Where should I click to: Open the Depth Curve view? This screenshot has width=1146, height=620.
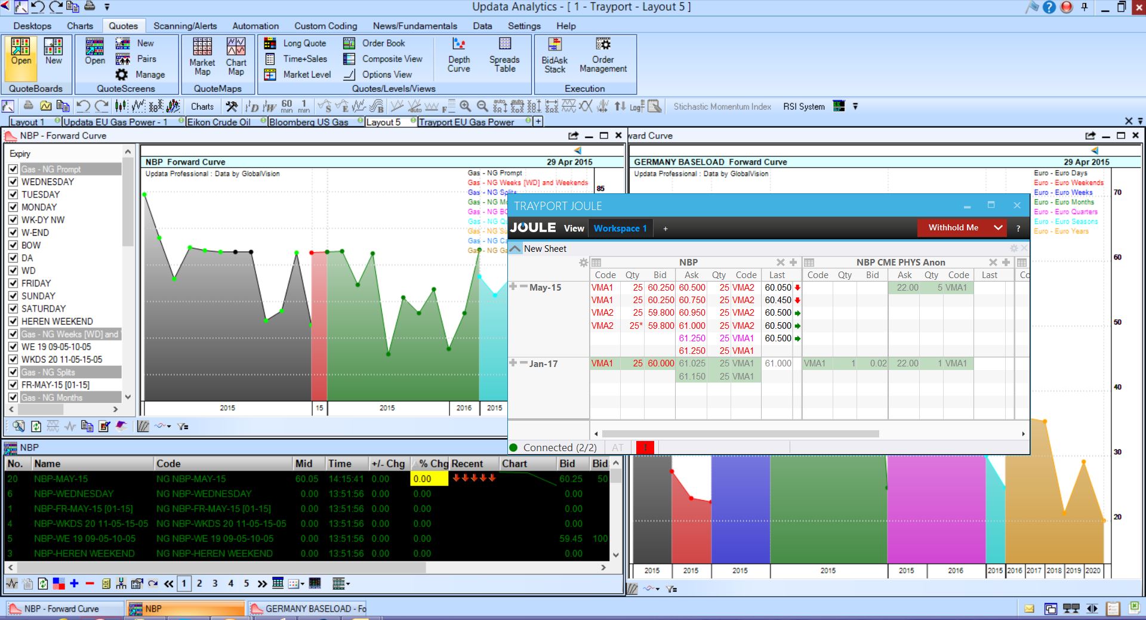pos(459,55)
